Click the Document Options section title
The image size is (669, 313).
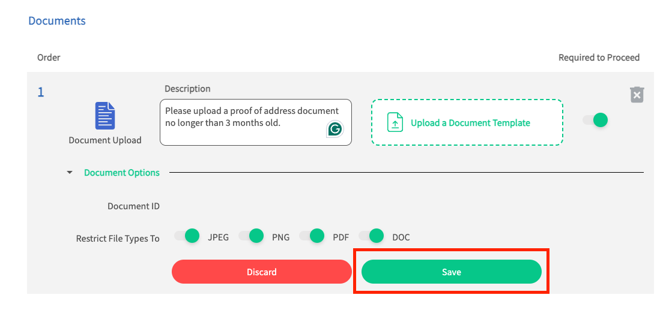[121, 173]
